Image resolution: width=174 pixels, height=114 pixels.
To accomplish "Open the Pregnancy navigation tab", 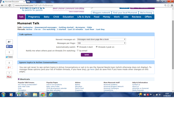I will (34, 17).
